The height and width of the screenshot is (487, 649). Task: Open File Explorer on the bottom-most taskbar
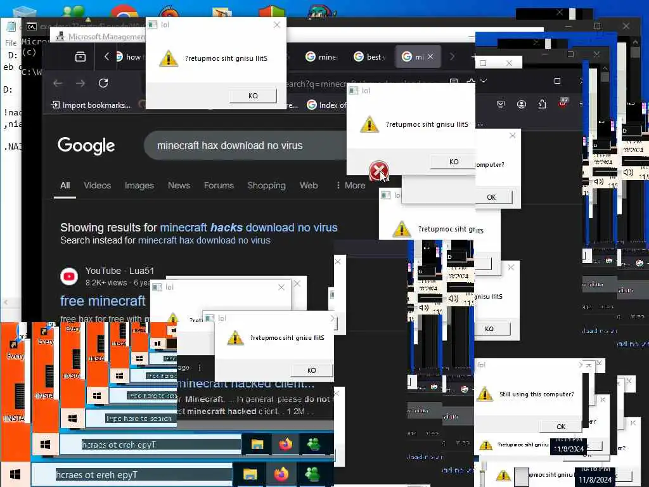click(250, 474)
